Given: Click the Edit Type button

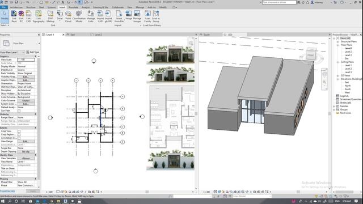Looking at the screenshot, I should tap(33, 52).
